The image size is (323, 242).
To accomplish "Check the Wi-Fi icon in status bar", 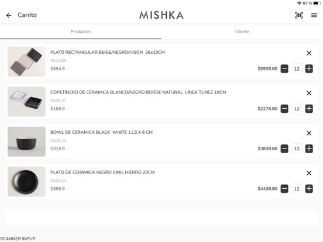I will point(300,3).
